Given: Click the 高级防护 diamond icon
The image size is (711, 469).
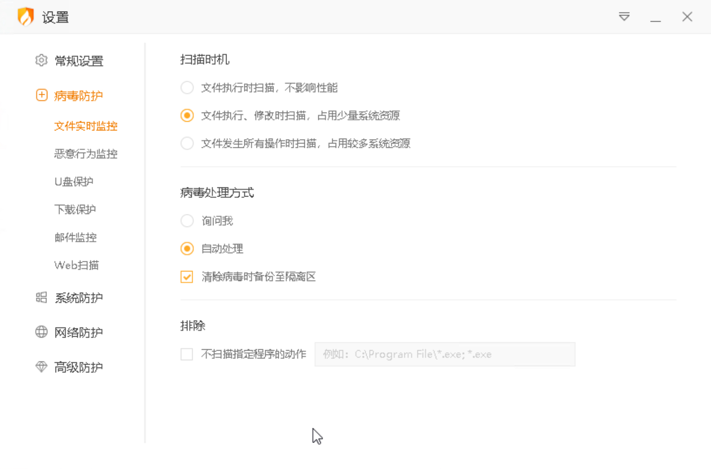Looking at the screenshot, I should 42,367.
